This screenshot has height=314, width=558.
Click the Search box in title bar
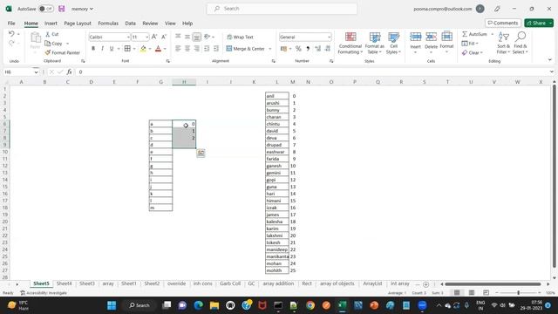(x=282, y=9)
